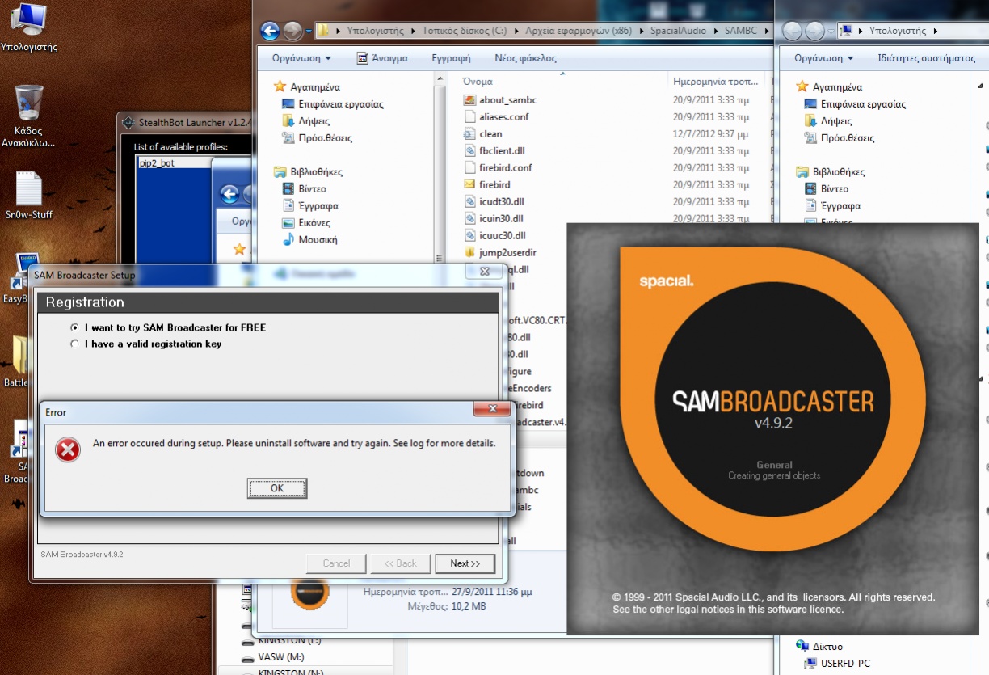Click Άνοιγμα toolbar button
The height and width of the screenshot is (675, 989).
[x=382, y=58]
